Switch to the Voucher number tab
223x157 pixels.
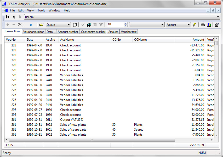[33, 32]
